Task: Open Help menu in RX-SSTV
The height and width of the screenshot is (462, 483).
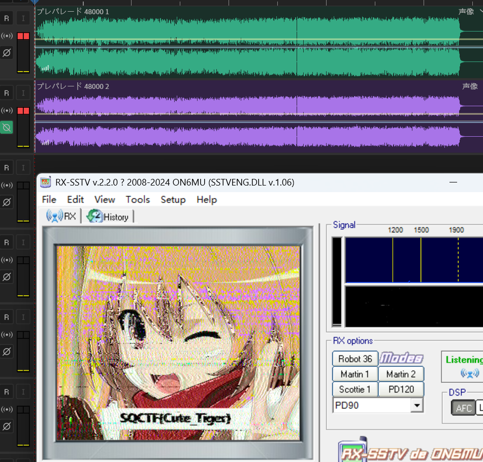Action: (207, 200)
